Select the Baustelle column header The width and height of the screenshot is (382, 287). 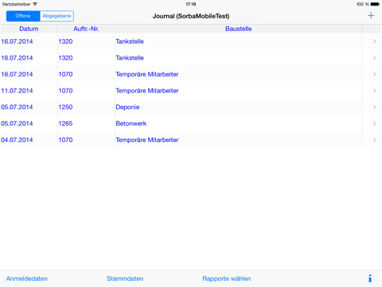239,29
